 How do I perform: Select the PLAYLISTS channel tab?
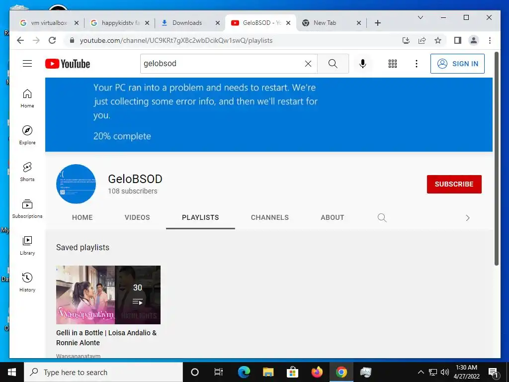click(200, 218)
